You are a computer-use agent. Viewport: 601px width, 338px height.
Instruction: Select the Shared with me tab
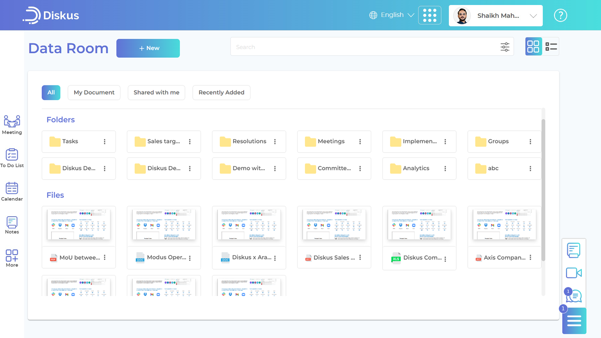point(156,92)
